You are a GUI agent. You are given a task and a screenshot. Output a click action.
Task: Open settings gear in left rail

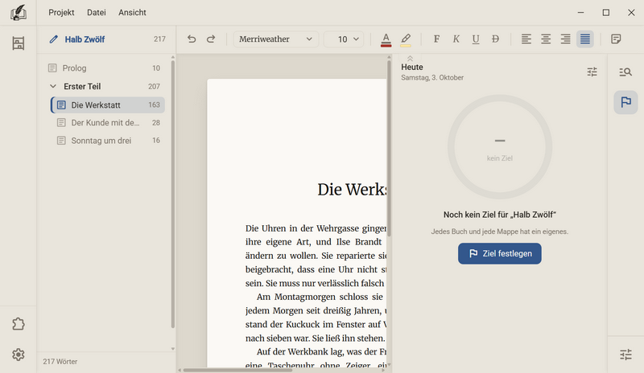tap(18, 355)
